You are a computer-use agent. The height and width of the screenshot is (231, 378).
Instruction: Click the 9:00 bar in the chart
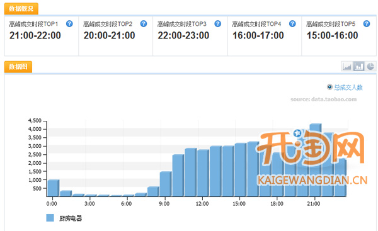(x=166, y=184)
